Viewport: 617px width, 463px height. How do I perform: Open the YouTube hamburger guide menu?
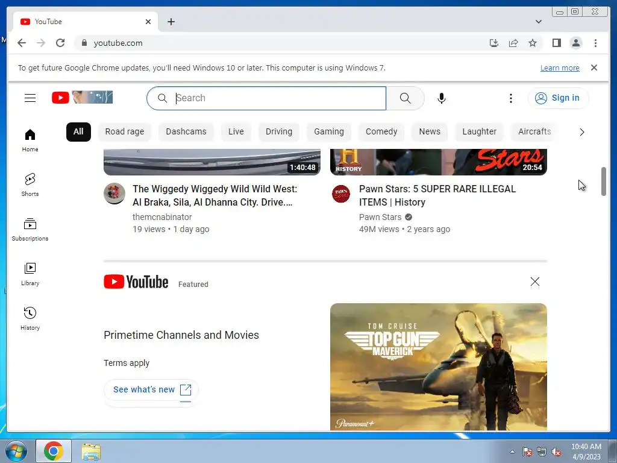pos(30,98)
